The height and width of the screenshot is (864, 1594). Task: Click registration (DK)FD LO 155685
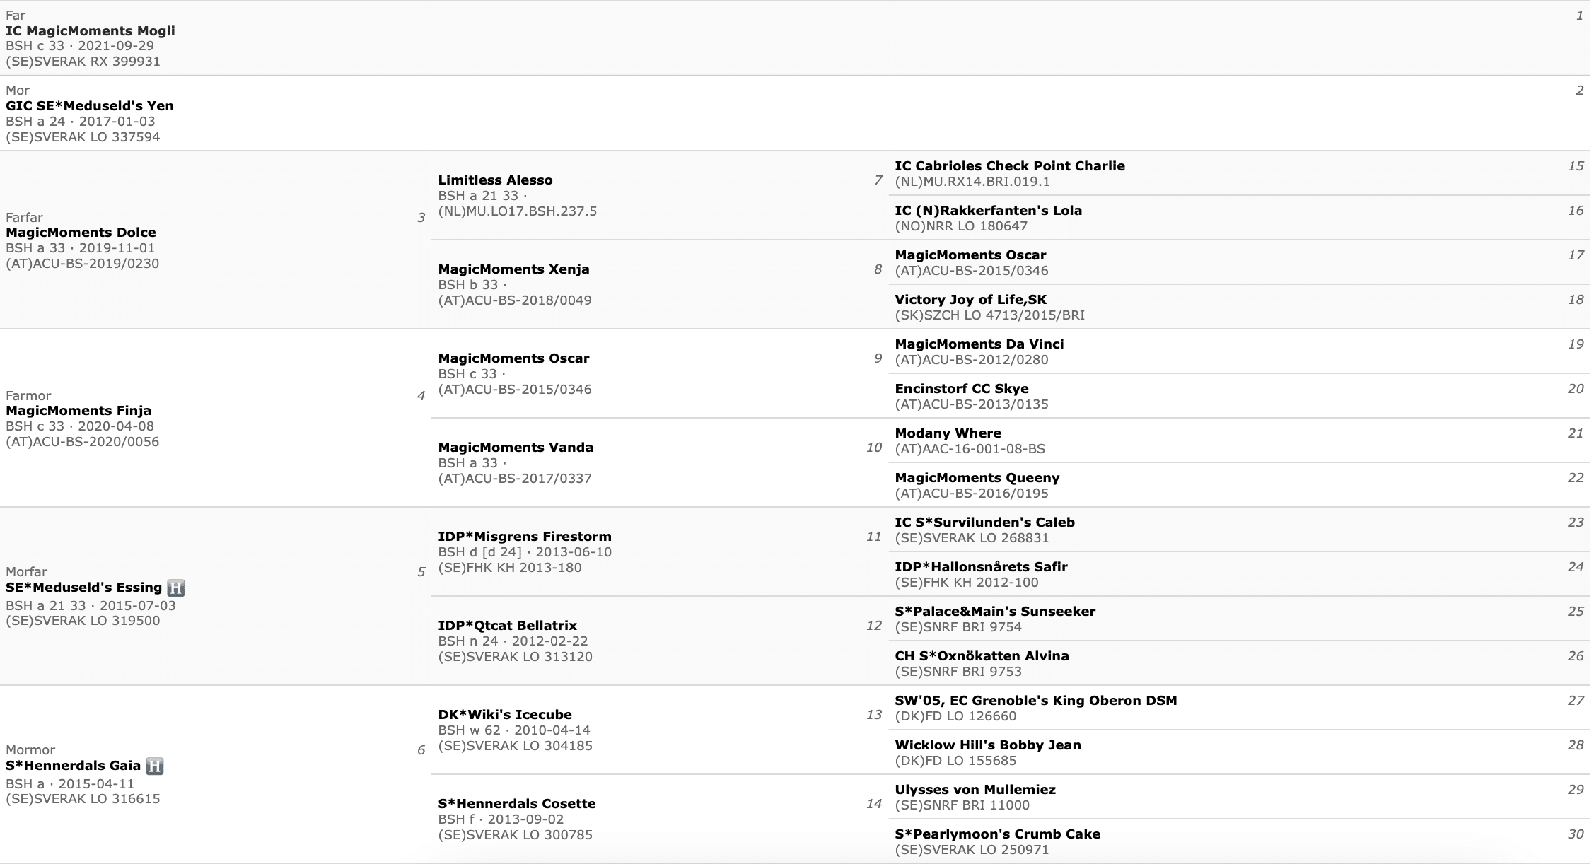pyautogui.click(x=955, y=761)
